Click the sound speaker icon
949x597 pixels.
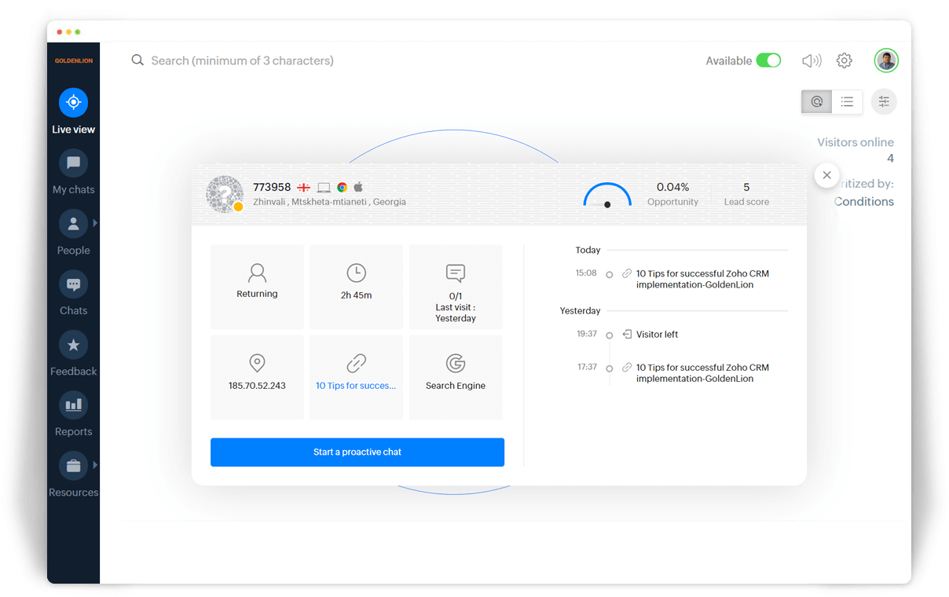[x=811, y=60]
